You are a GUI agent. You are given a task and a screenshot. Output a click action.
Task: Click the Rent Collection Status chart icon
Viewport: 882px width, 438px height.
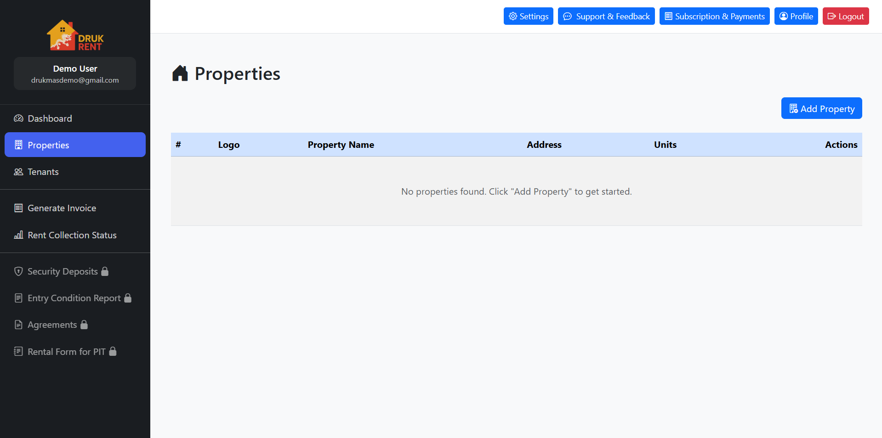point(18,235)
